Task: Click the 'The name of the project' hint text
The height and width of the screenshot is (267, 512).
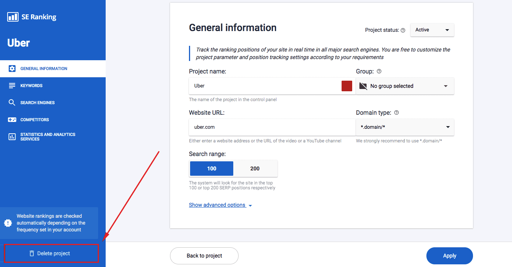Action: pos(233,100)
